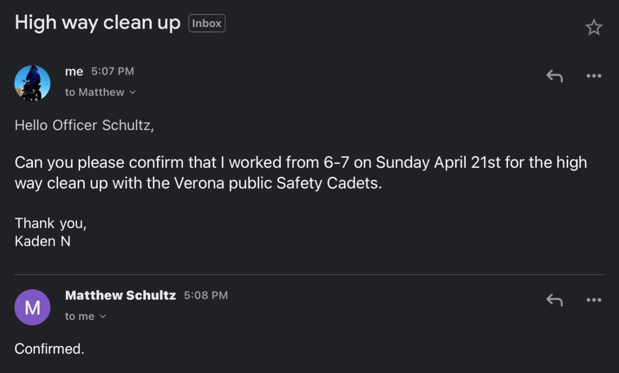
Task: Select the "me" sender name
Action: (x=74, y=72)
